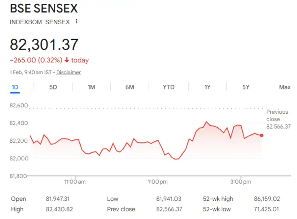
Task: Click the 11:00 am axis marker
Action: [x=75, y=182]
